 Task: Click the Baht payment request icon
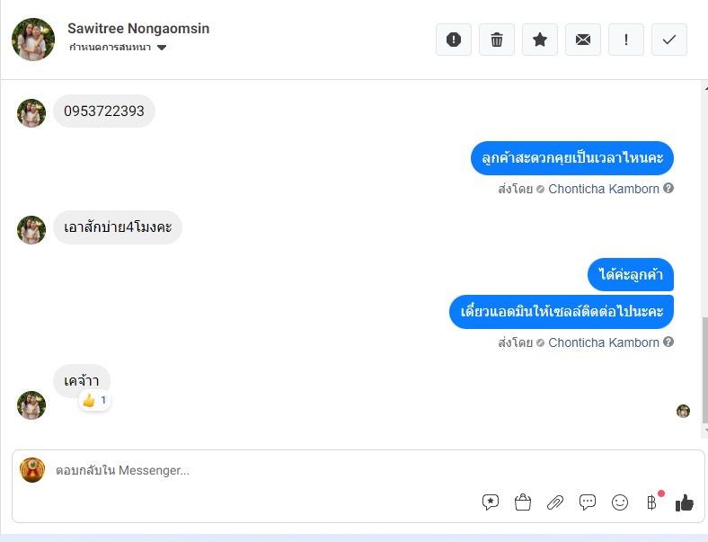[652, 502]
